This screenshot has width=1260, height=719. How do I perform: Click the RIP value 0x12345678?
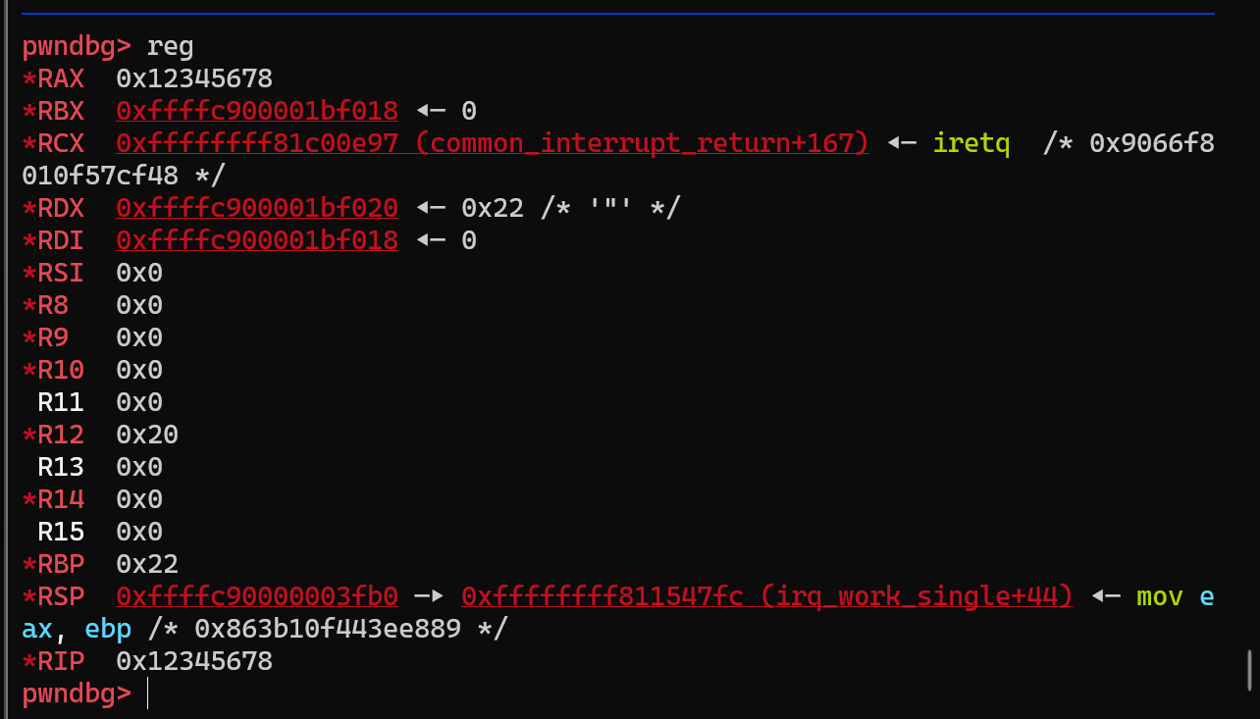[194, 660]
